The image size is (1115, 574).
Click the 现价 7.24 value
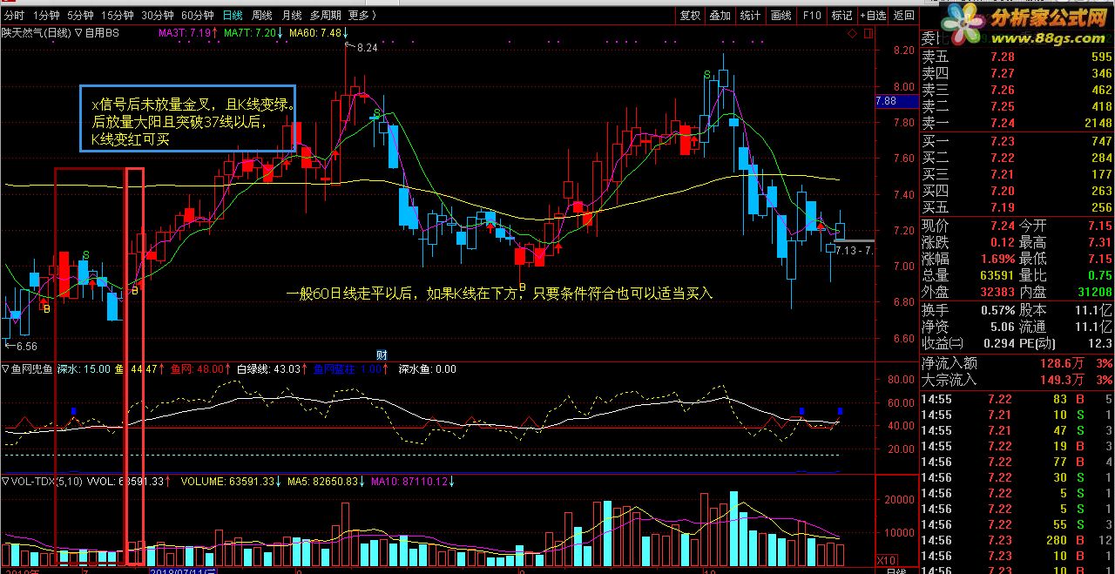[x=1003, y=226]
